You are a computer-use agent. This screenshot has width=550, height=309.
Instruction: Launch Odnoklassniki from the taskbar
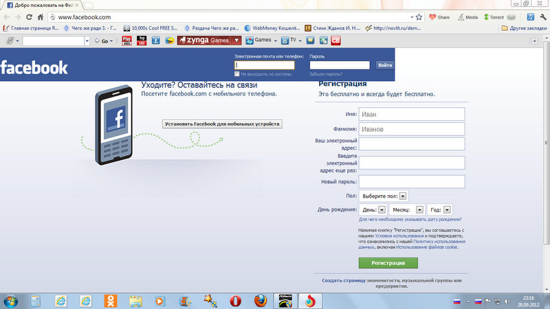coord(111,301)
